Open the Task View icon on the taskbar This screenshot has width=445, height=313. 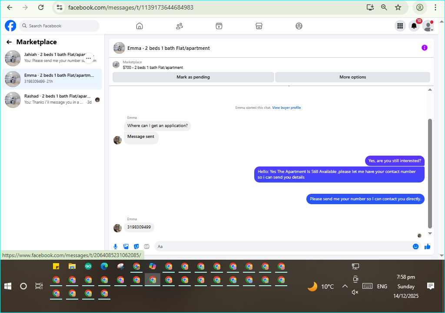coord(39,287)
